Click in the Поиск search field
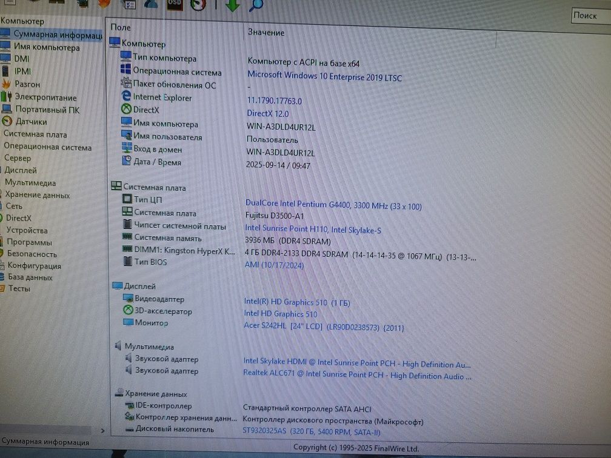Screen dimensions: 611x458 pyautogui.click(x=591, y=16)
